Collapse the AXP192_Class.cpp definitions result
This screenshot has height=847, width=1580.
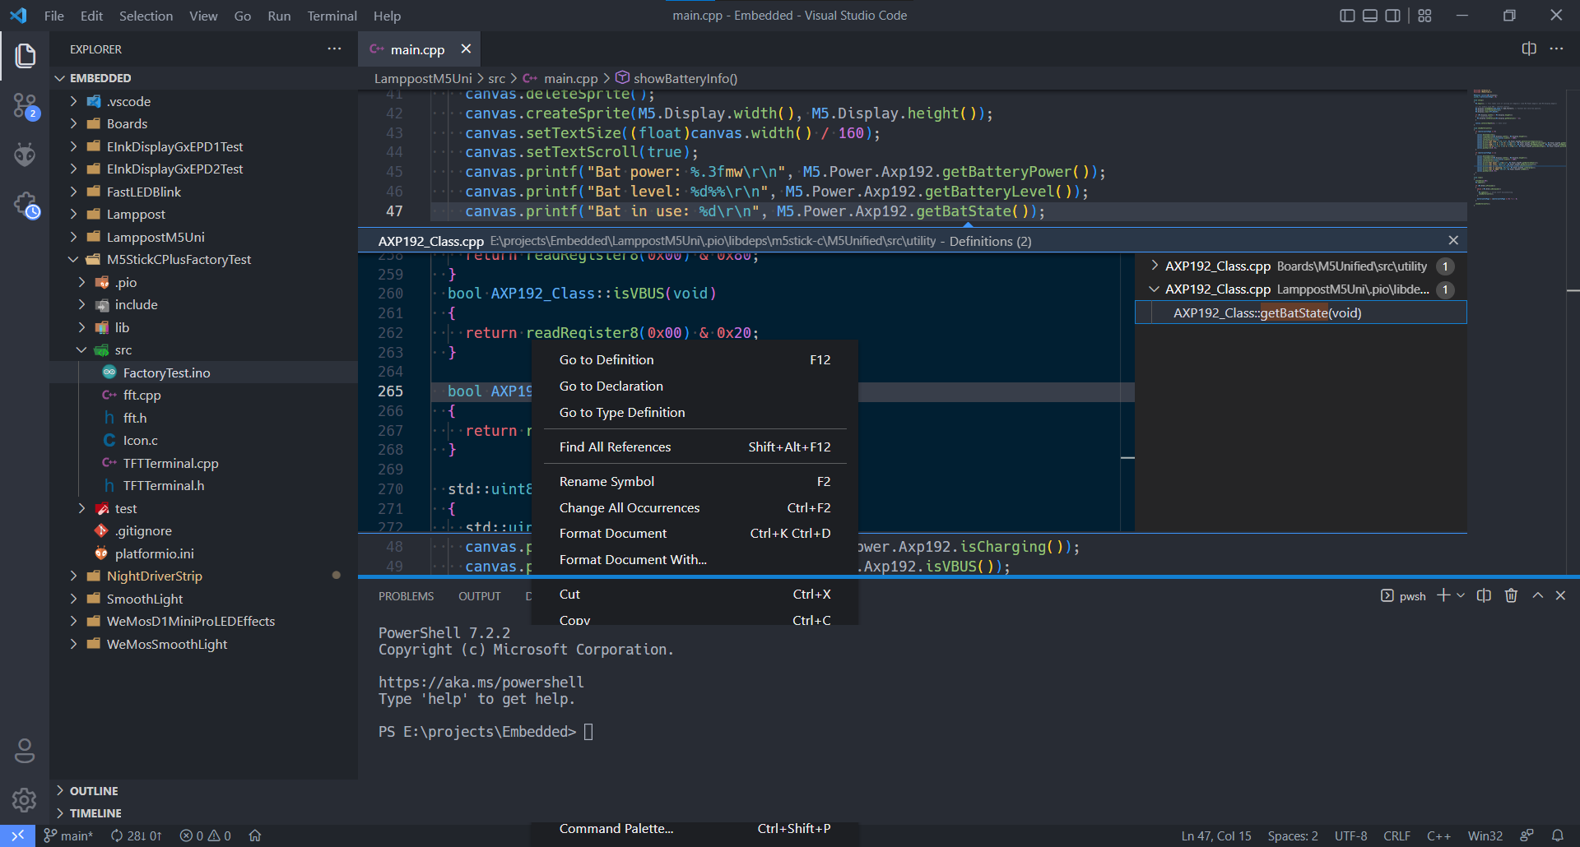[1155, 289]
